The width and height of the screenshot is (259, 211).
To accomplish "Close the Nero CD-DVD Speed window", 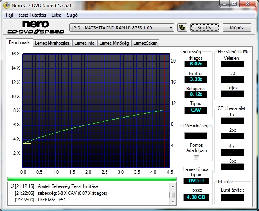I will click(x=247, y=4).
